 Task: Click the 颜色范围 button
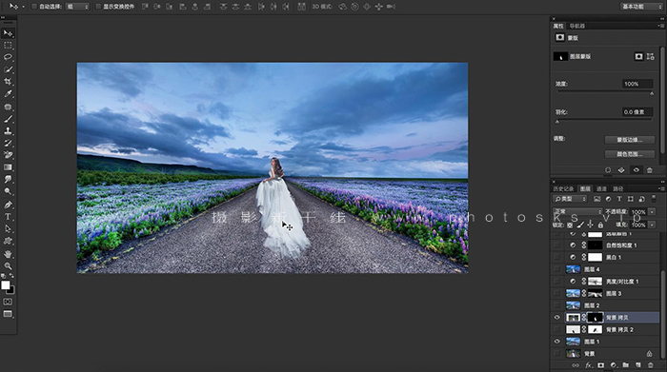630,154
